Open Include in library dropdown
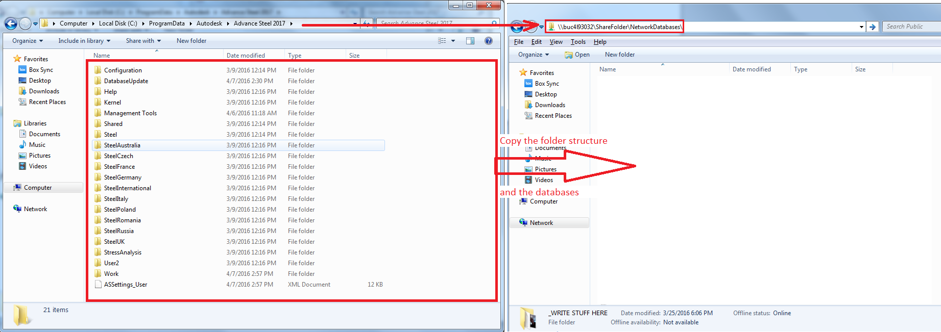 [84, 41]
